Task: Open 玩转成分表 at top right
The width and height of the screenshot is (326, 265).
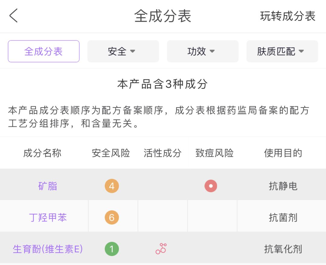Action: coord(288,16)
